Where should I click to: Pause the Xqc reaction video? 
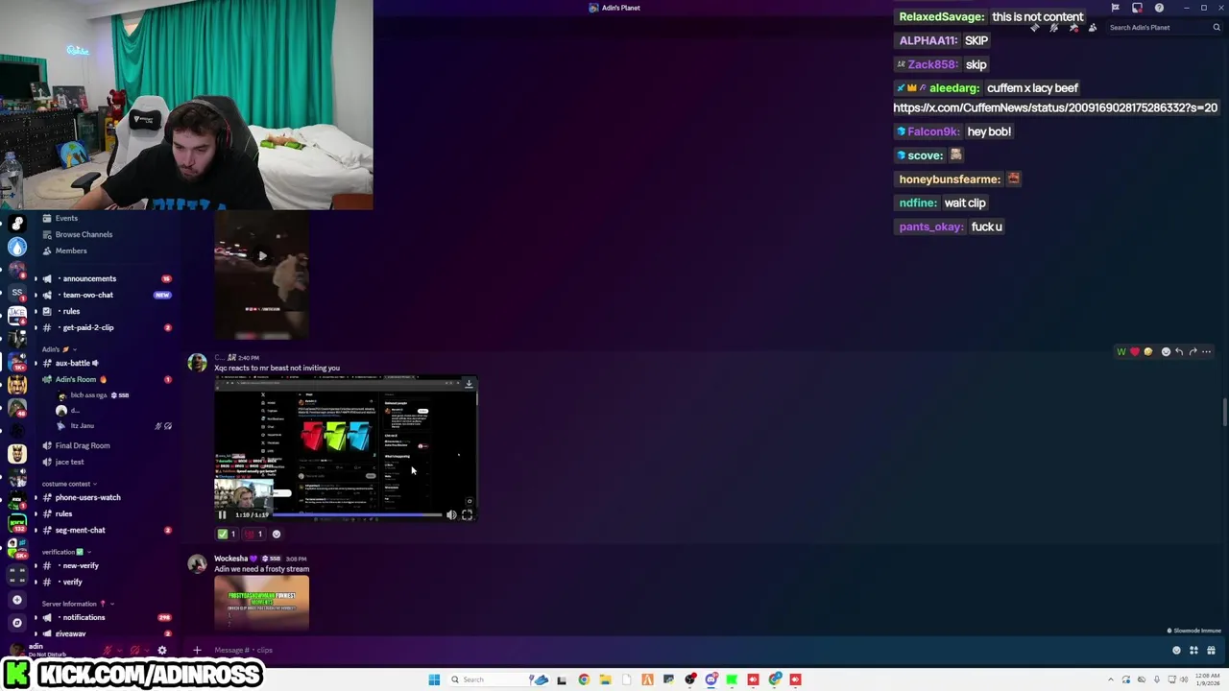point(222,514)
